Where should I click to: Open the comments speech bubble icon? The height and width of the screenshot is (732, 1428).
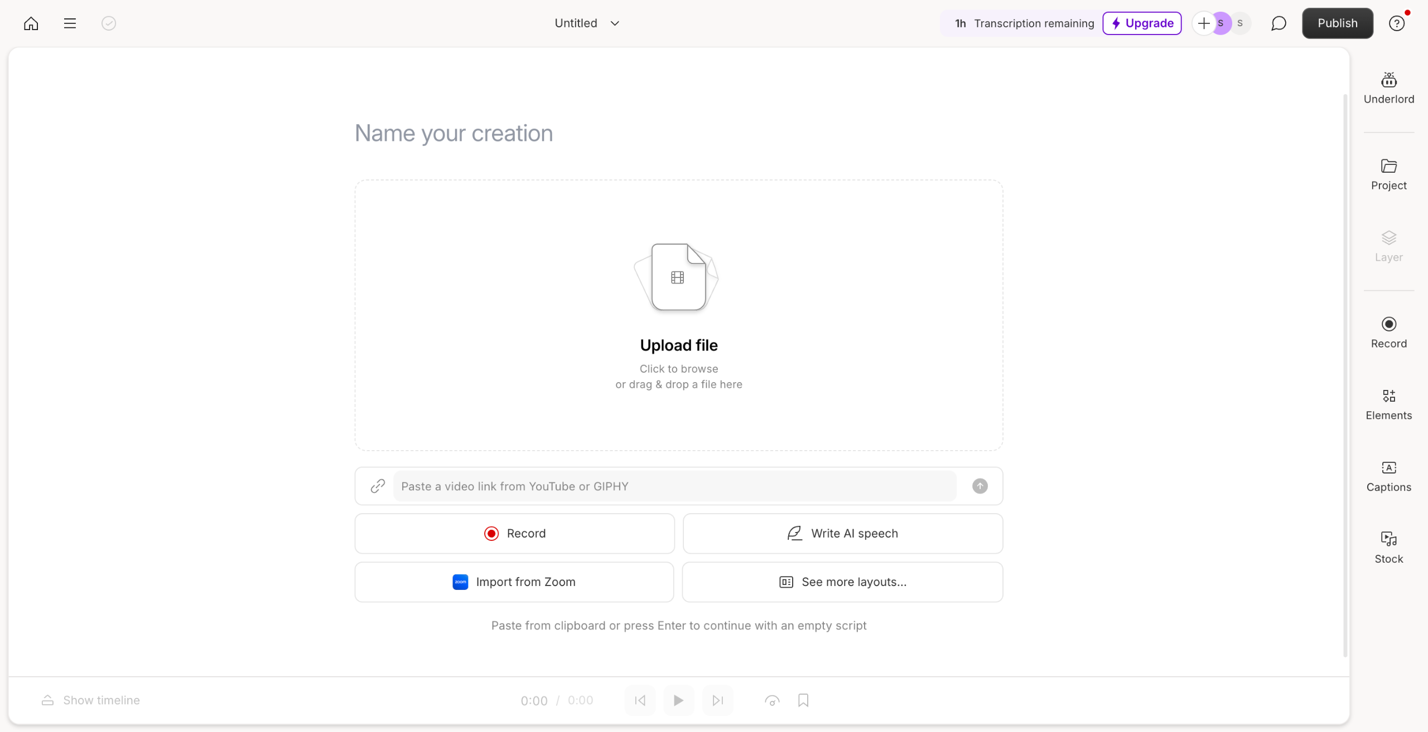pos(1278,23)
